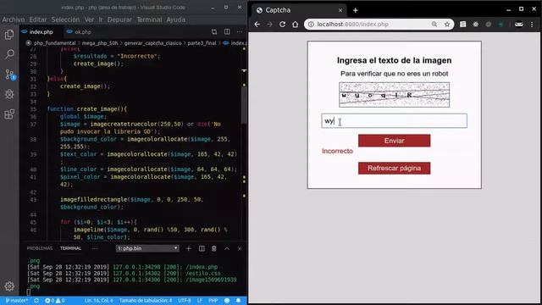
Task: Open Terminal menu in menu bar
Action: (149, 19)
